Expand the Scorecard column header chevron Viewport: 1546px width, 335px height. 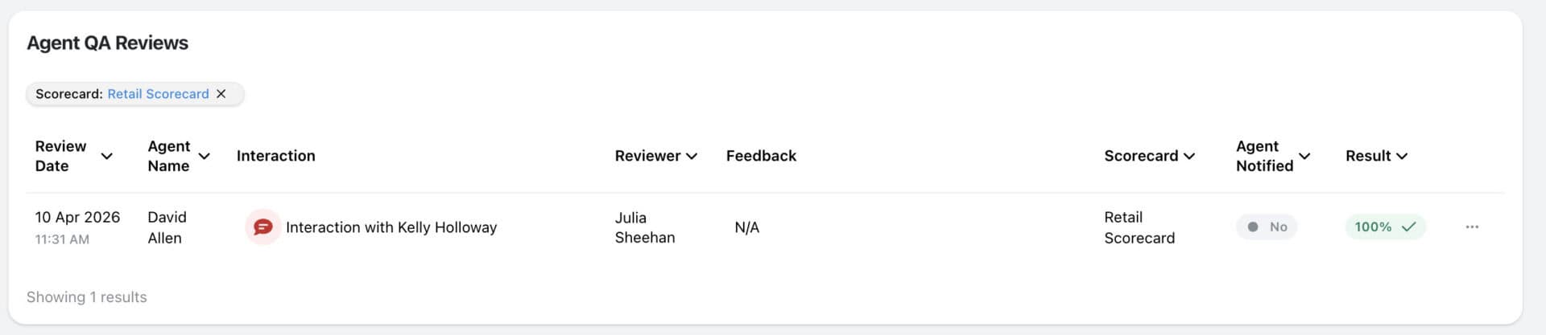point(1189,156)
